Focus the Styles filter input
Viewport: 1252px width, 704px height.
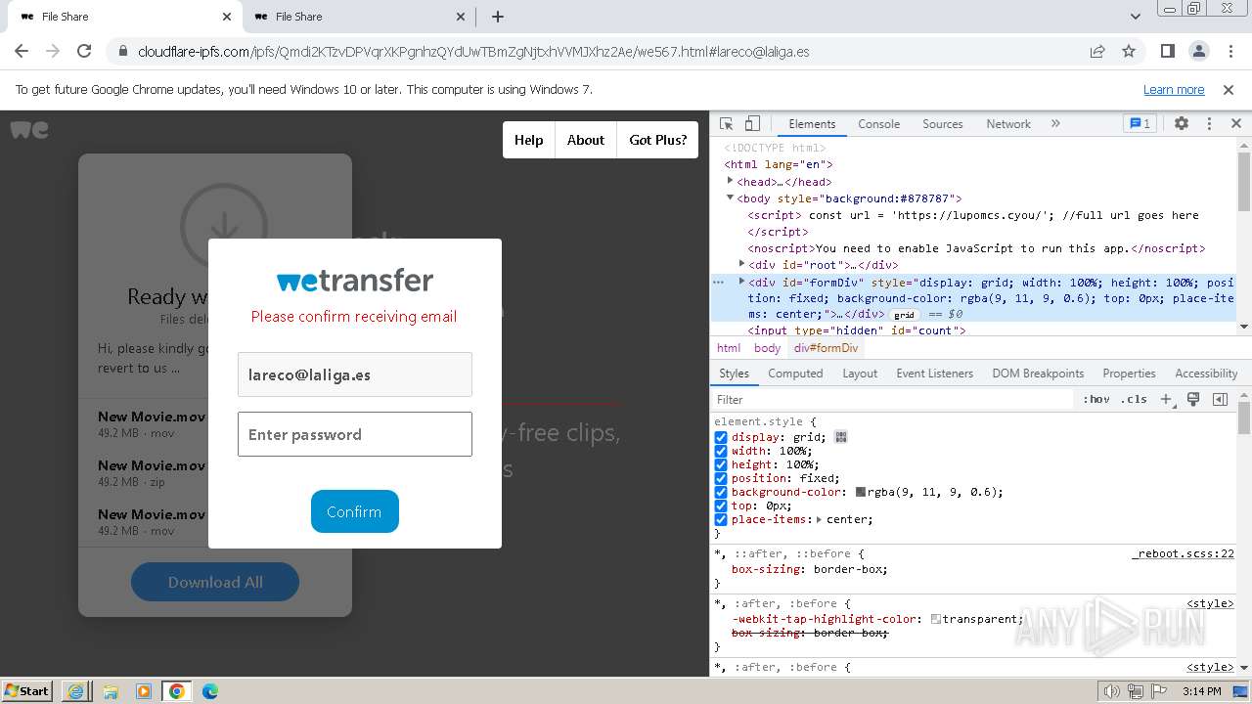pos(893,399)
